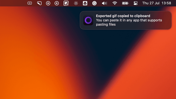Click the purple ring app icon in the notification

[x=88, y=20]
